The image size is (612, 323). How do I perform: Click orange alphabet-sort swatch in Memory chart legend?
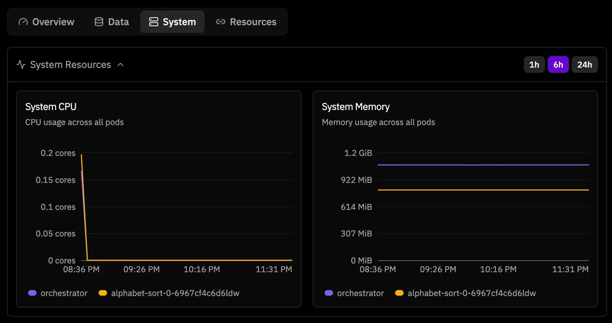[x=399, y=293]
